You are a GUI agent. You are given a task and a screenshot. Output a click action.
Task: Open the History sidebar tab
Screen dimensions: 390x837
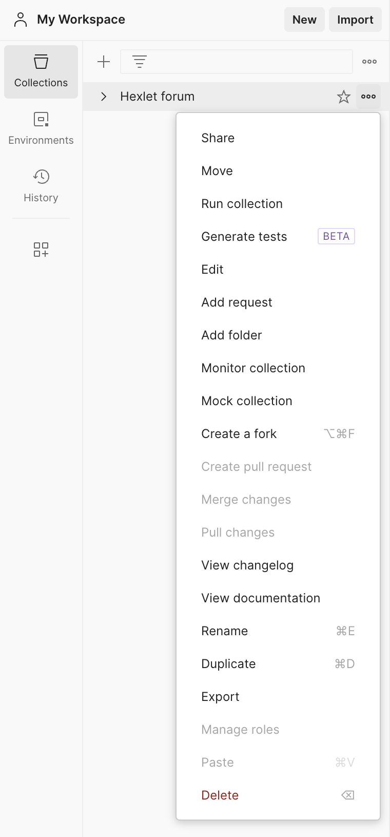(x=41, y=186)
